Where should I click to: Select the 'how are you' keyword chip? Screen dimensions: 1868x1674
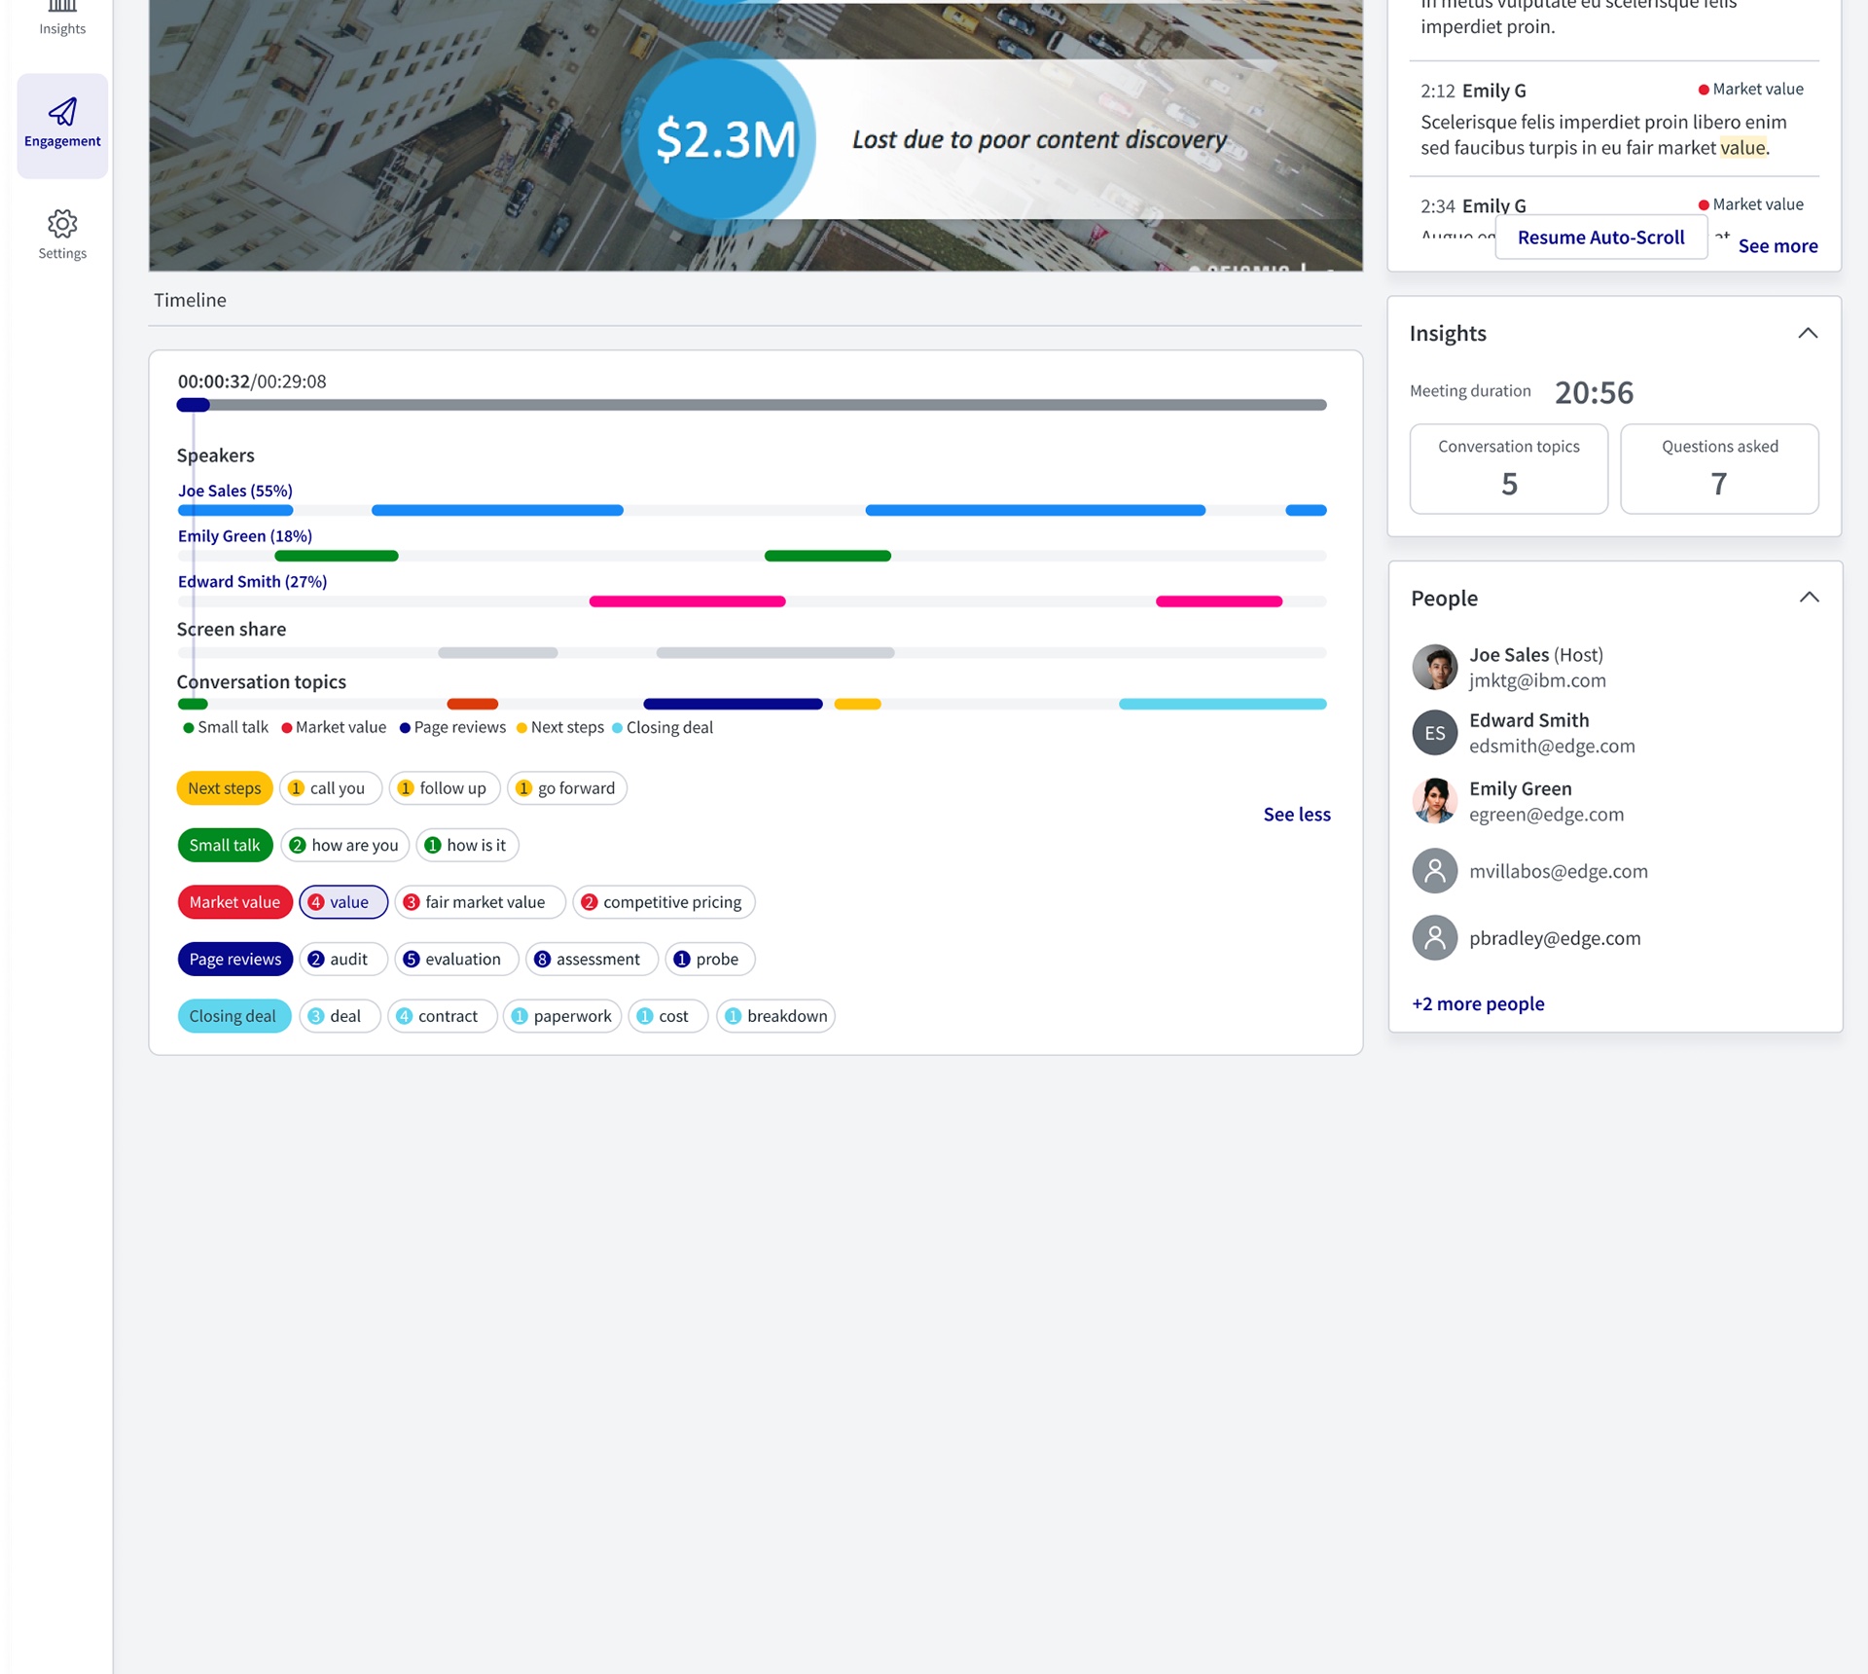coord(345,845)
